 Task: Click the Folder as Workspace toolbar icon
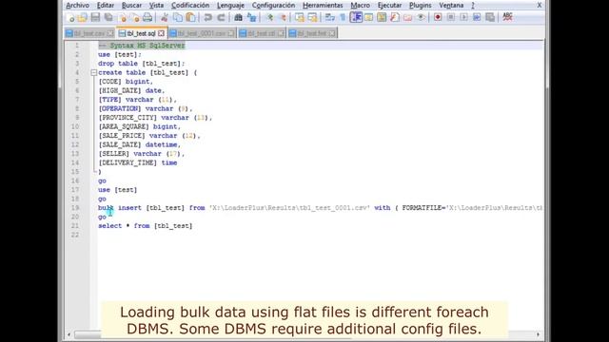coord(407,17)
